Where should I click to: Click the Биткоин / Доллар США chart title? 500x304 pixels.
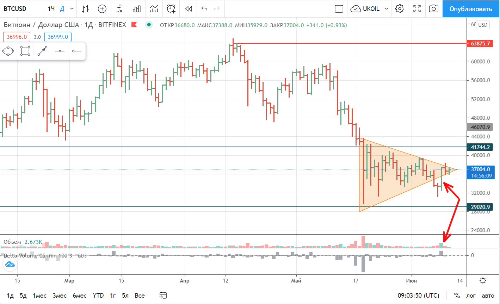41,25
